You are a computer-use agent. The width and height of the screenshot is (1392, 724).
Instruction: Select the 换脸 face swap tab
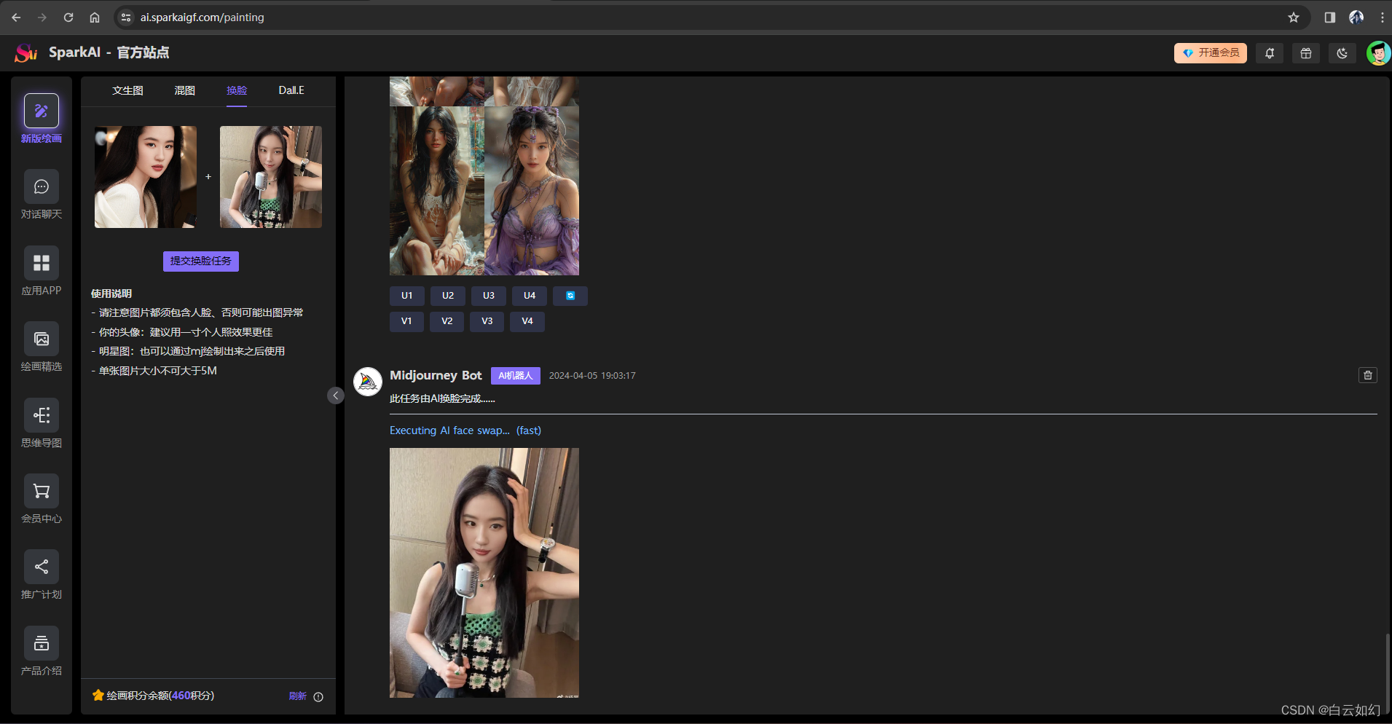(x=237, y=90)
